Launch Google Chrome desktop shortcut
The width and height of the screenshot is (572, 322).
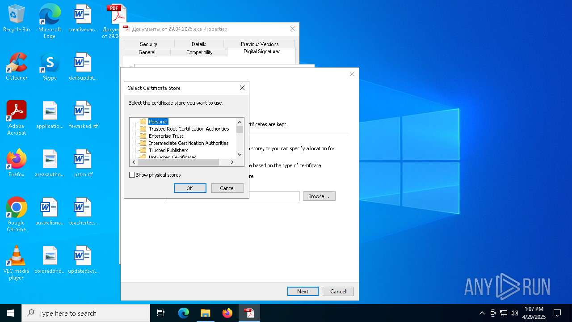click(17, 215)
